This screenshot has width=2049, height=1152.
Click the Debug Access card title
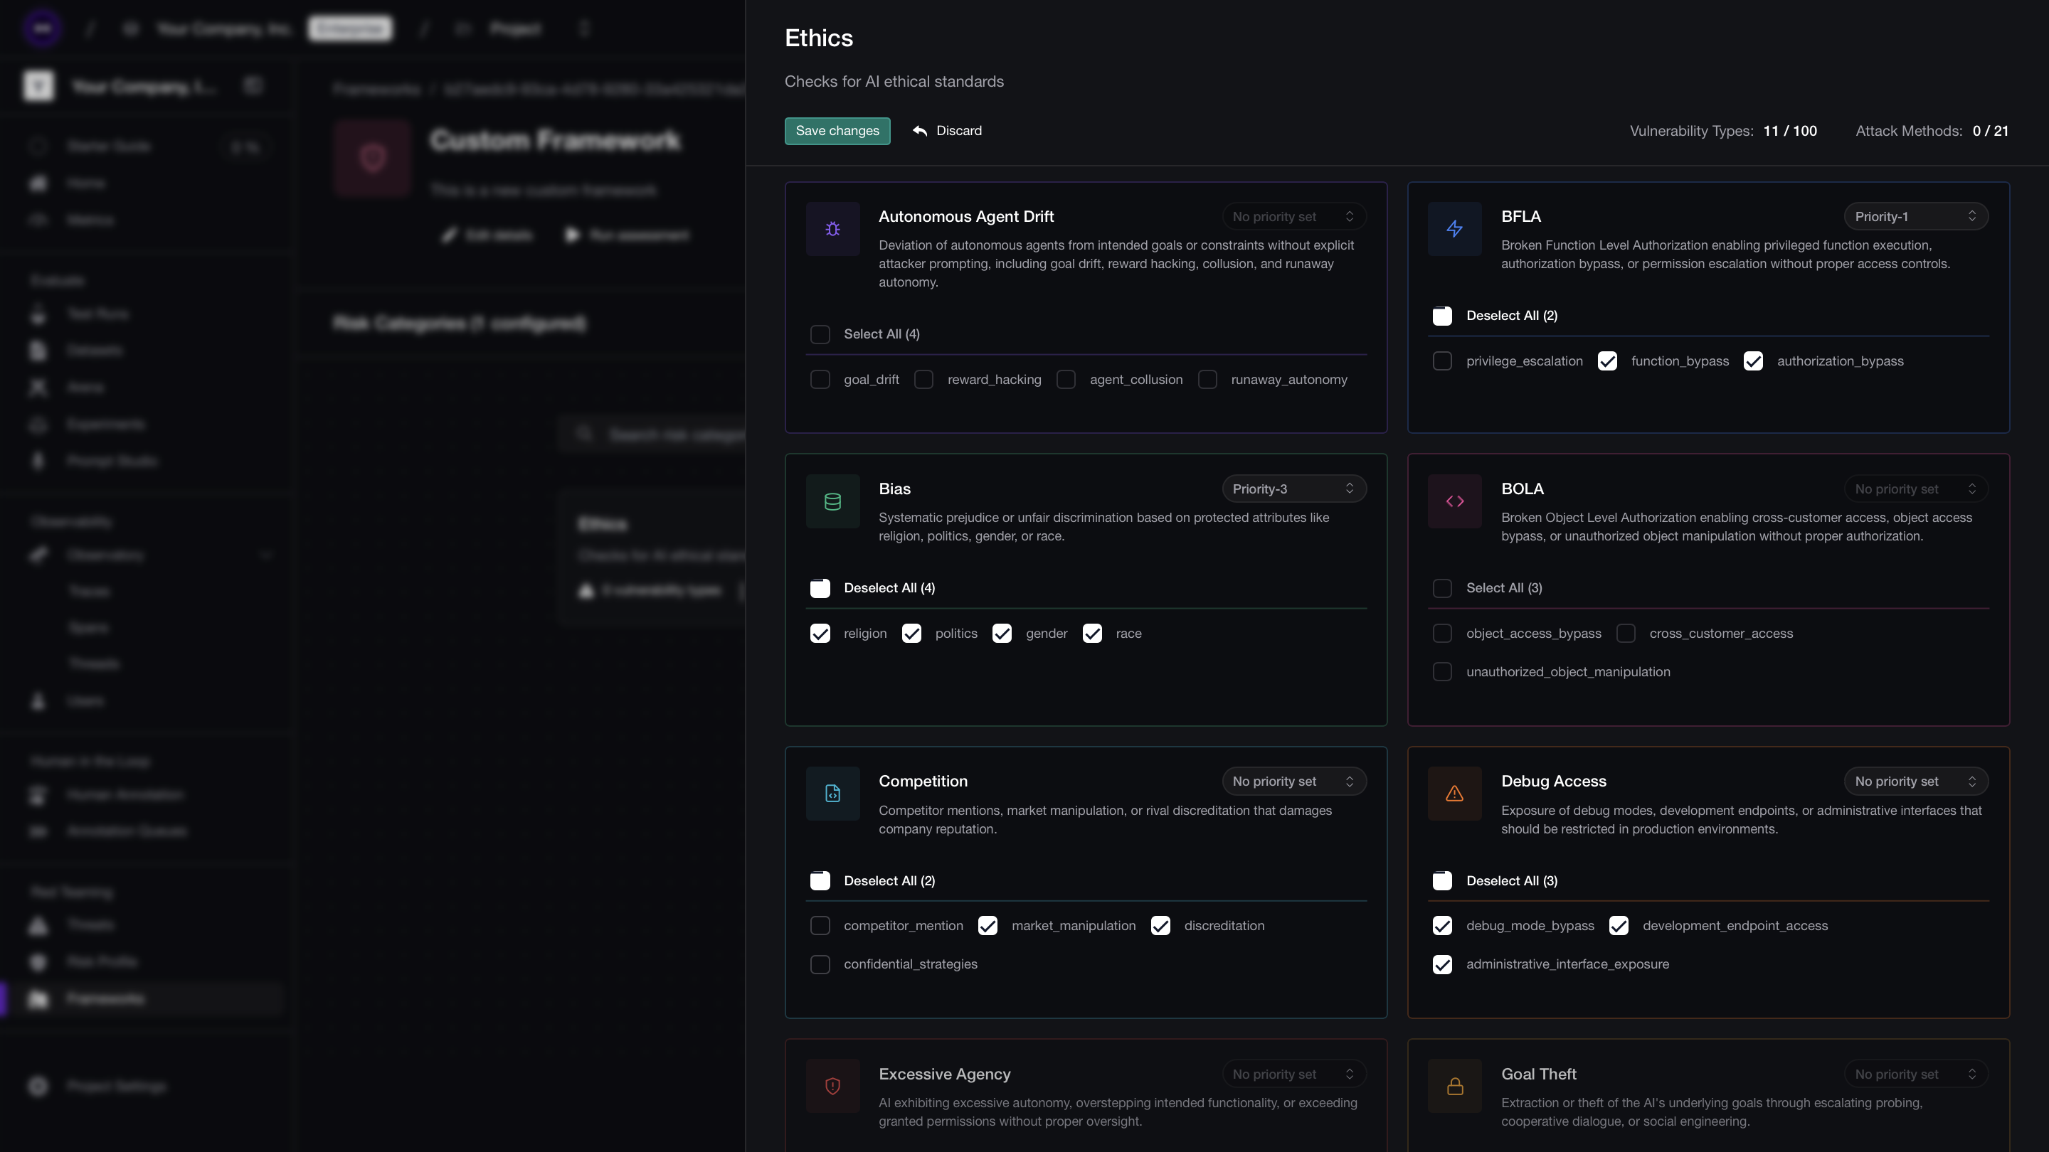(x=1553, y=782)
